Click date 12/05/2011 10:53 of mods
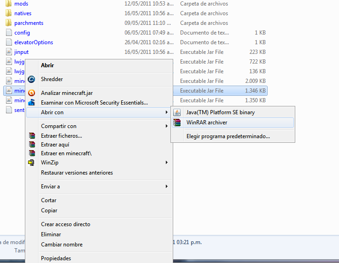The height and width of the screenshot is (263, 339). click(x=149, y=4)
